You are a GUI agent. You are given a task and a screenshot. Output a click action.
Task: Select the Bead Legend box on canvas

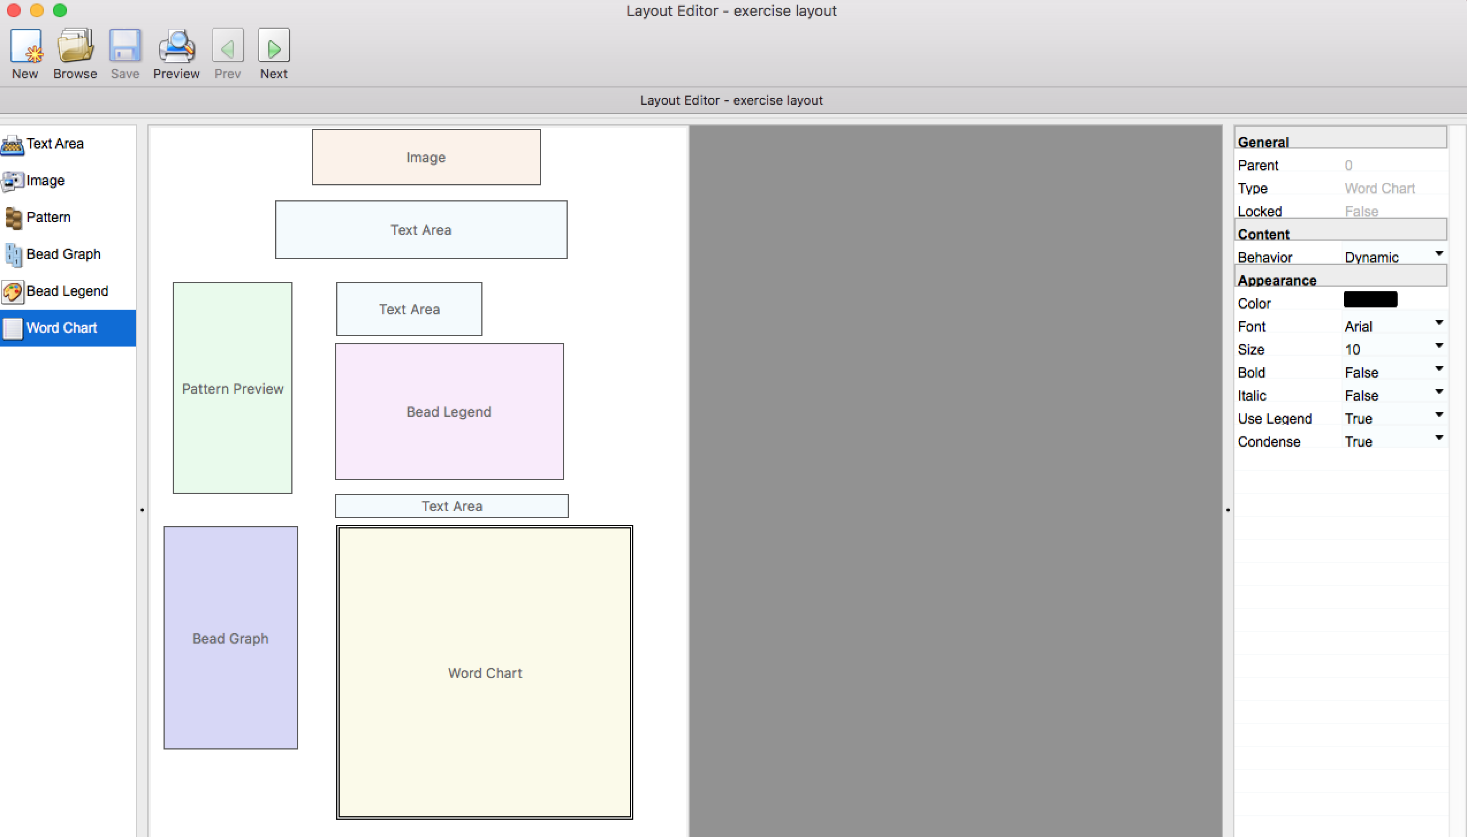pyautogui.click(x=450, y=412)
